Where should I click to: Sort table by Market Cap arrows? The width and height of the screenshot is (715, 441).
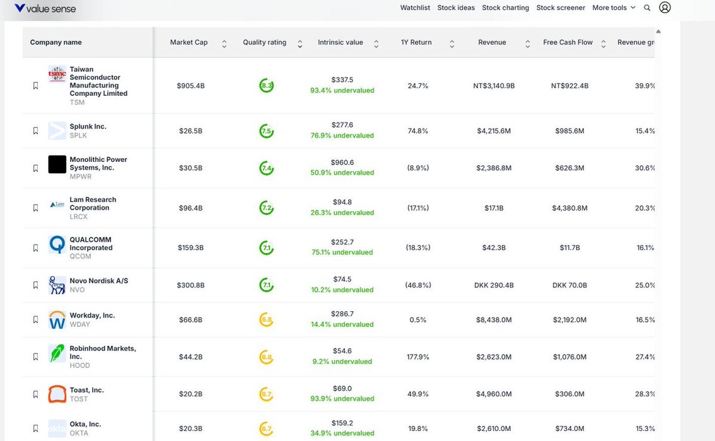[224, 43]
